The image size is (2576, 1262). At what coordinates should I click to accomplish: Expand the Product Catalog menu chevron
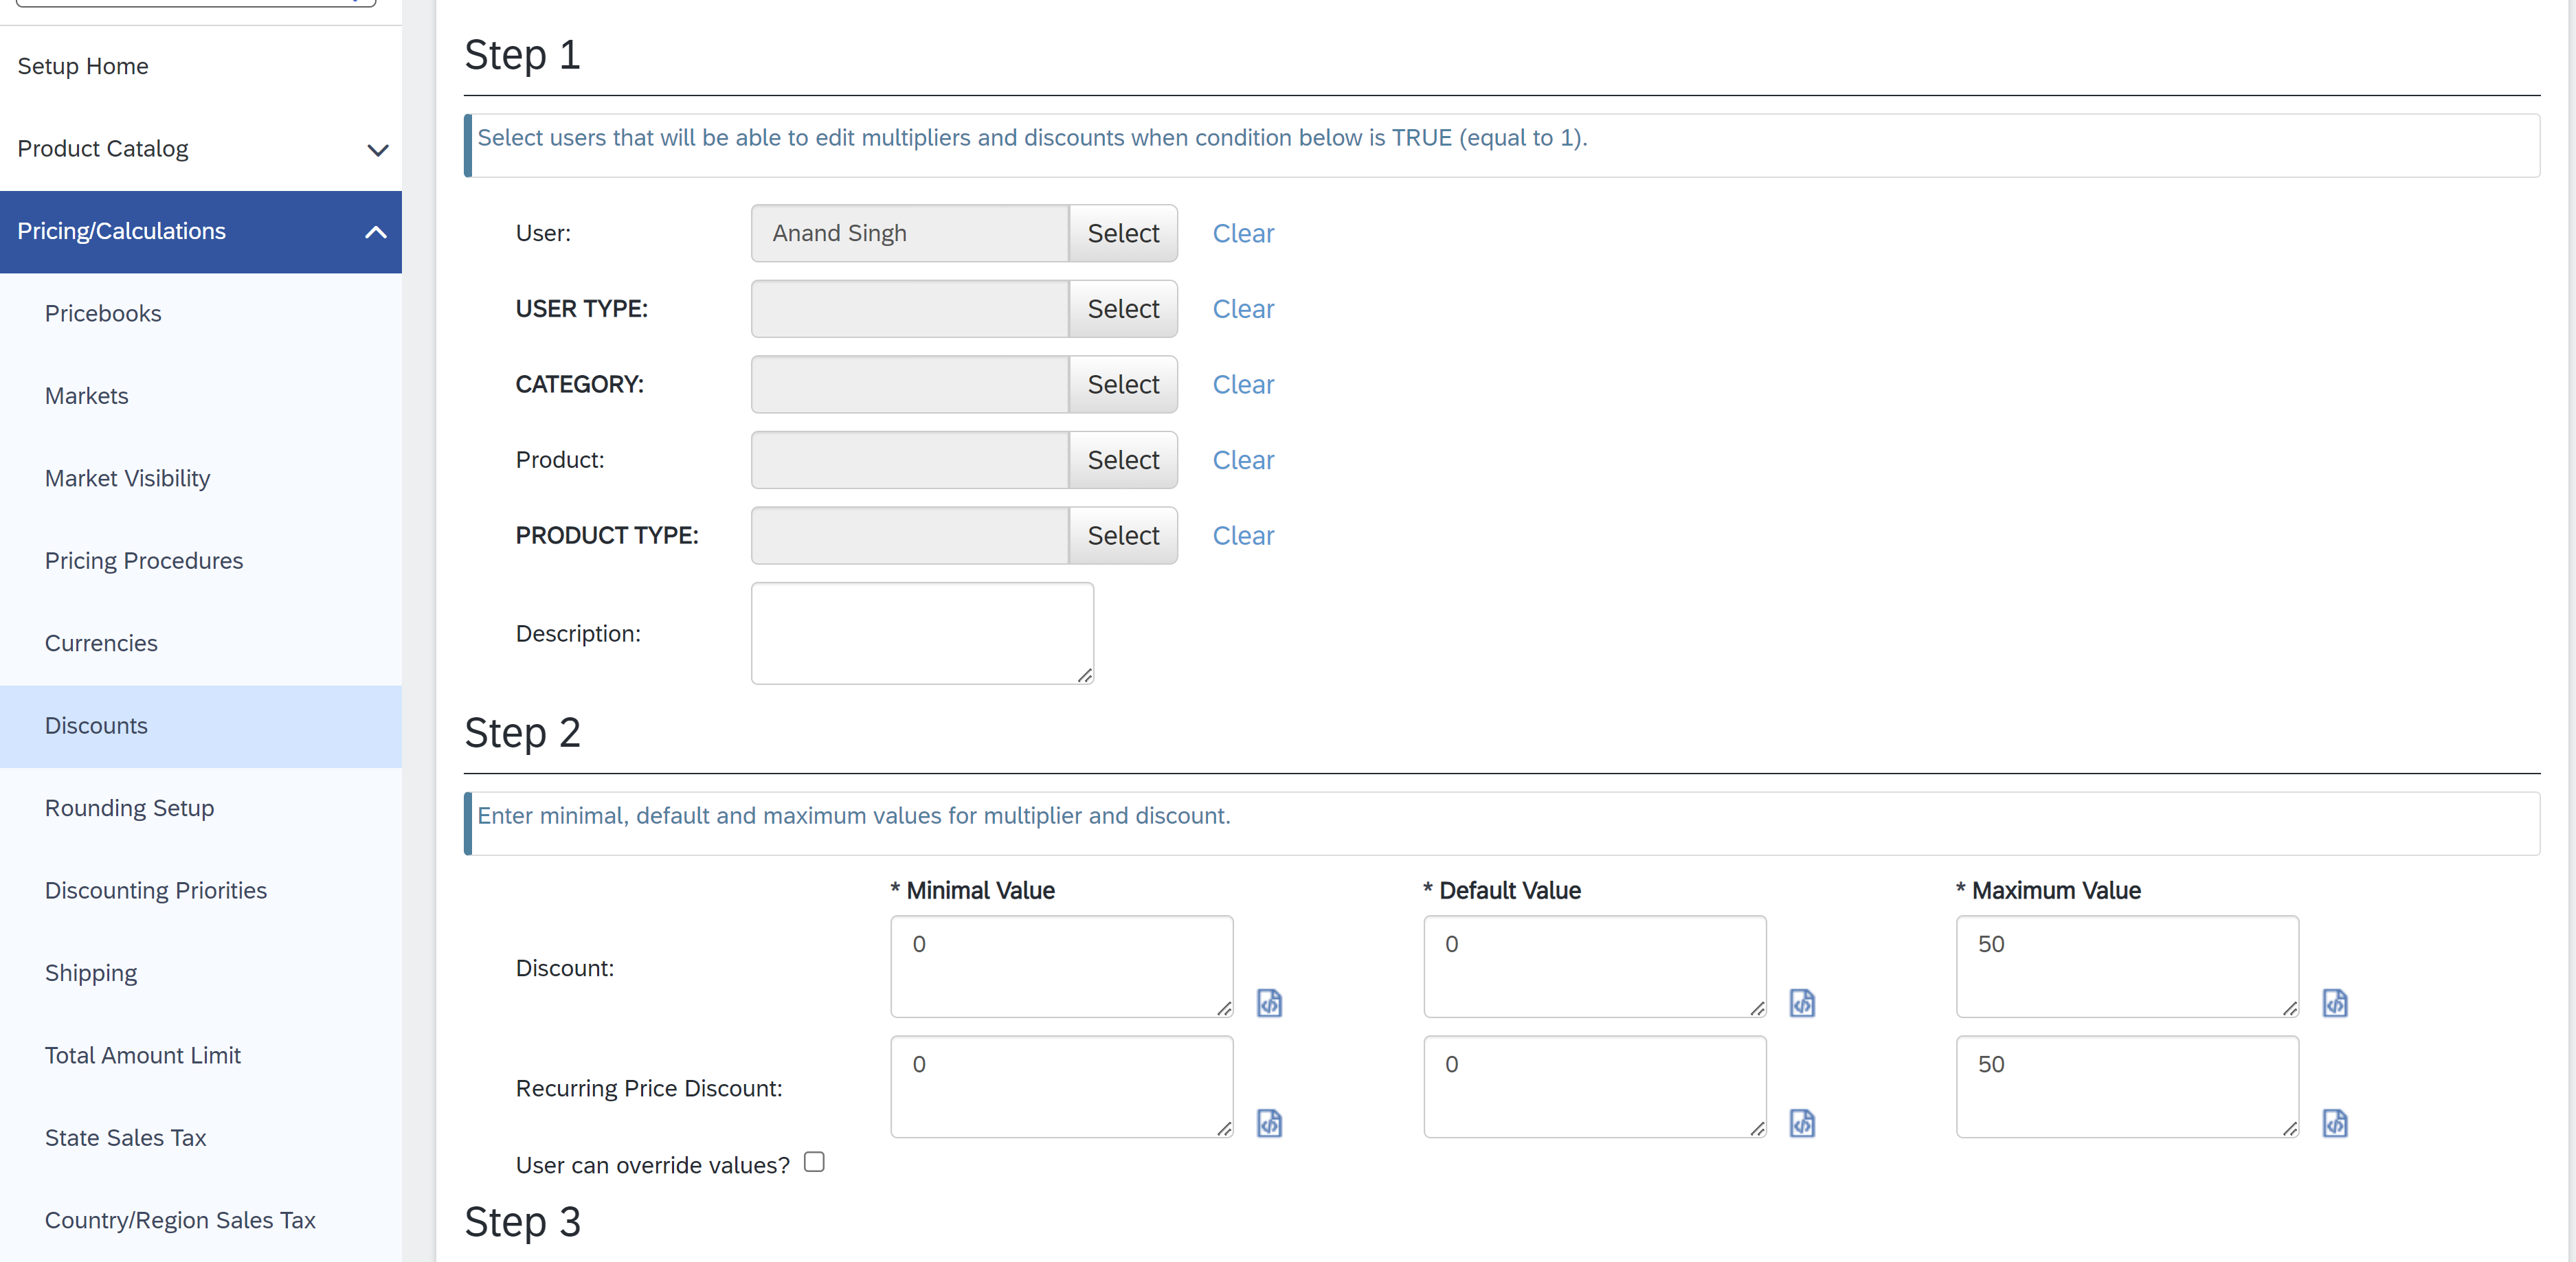click(x=377, y=150)
